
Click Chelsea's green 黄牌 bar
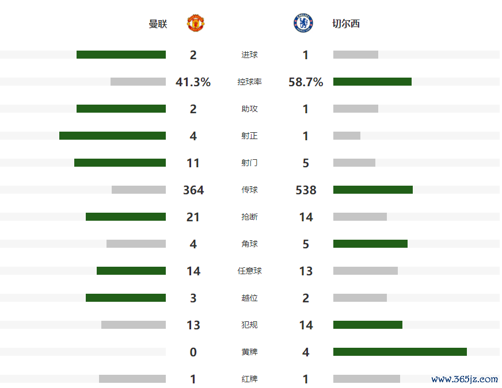tap(400, 352)
